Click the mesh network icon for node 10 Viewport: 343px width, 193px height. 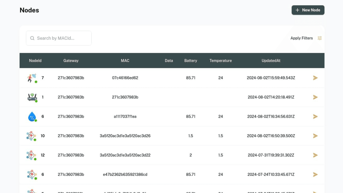(31, 136)
